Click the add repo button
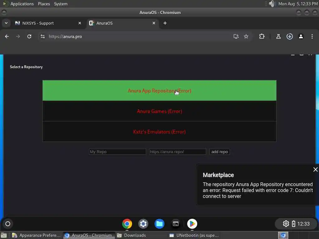 tap(220, 152)
